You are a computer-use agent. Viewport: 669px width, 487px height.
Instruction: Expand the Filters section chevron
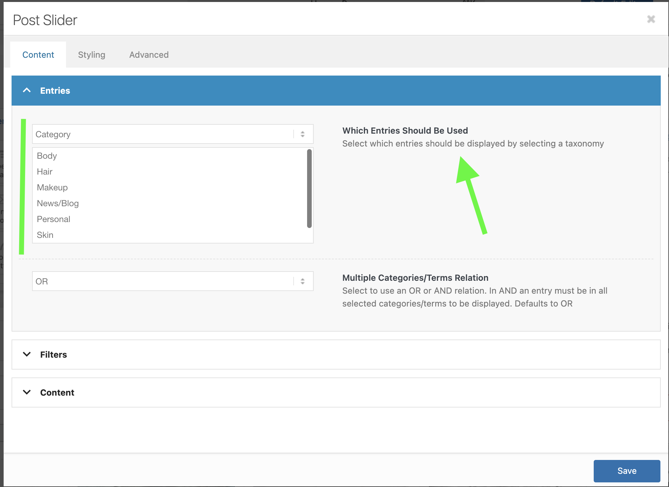coord(27,354)
